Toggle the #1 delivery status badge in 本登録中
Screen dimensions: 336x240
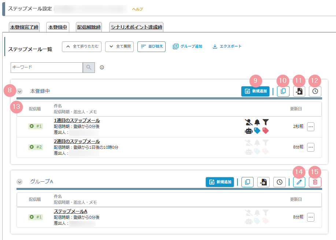36,126
